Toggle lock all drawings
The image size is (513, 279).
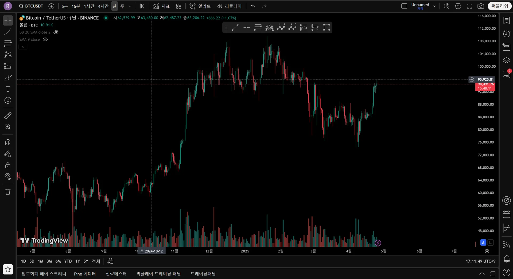click(8, 165)
